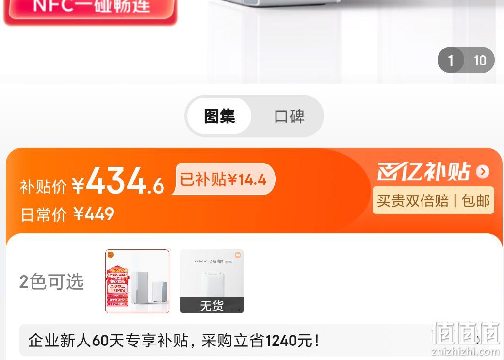Tap the NFC一碰畅连 red badge

[90, 10]
